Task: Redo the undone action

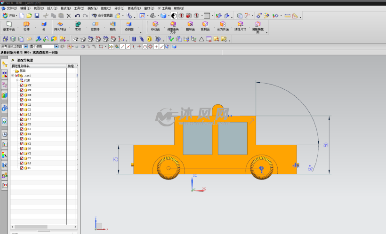Action: [85, 16]
